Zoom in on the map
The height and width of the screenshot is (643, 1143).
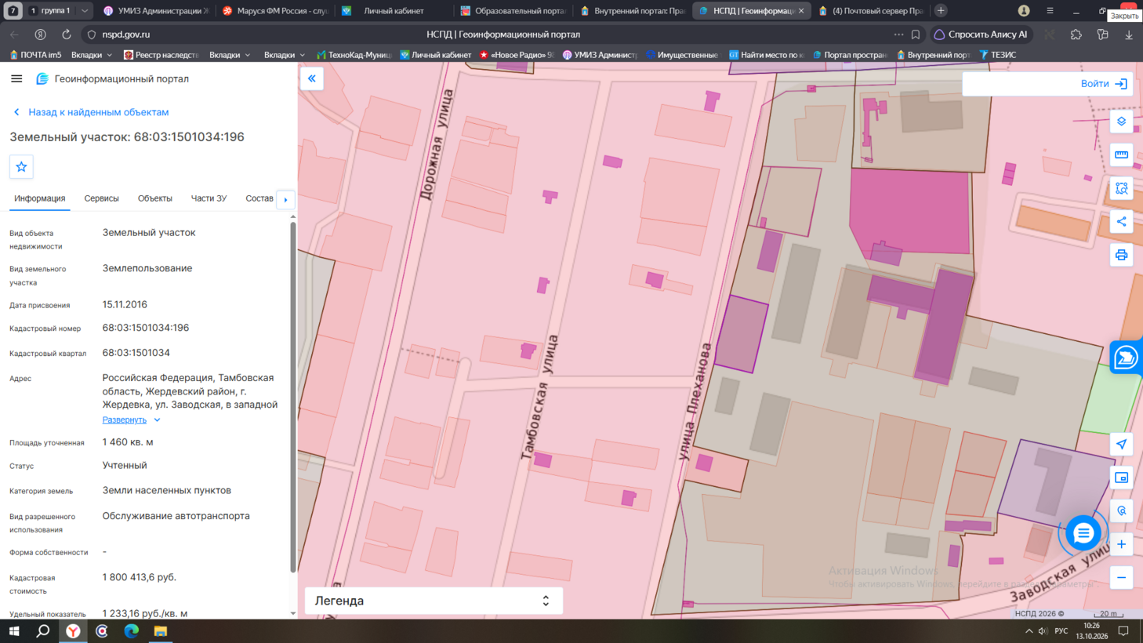(x=1122, y=544)
